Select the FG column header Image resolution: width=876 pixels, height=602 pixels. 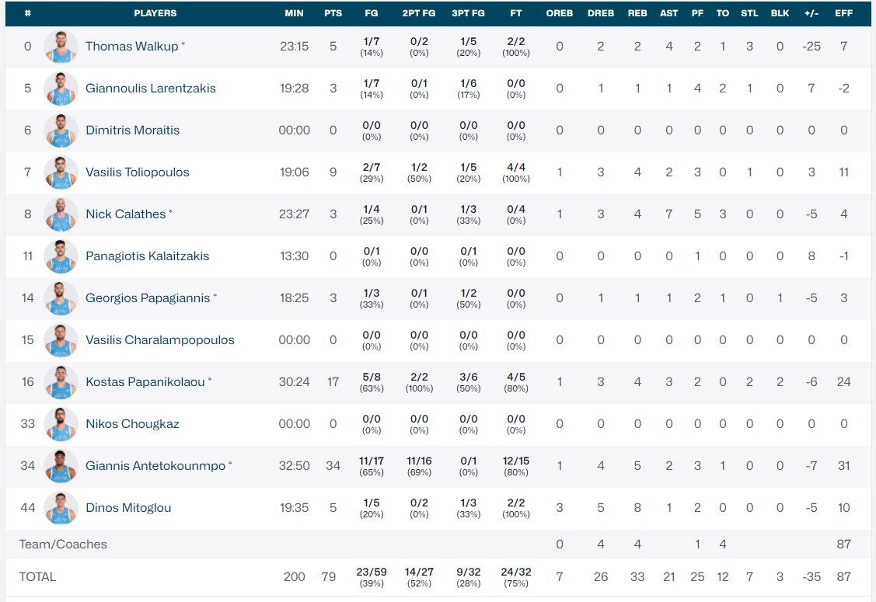pos(372,13)
